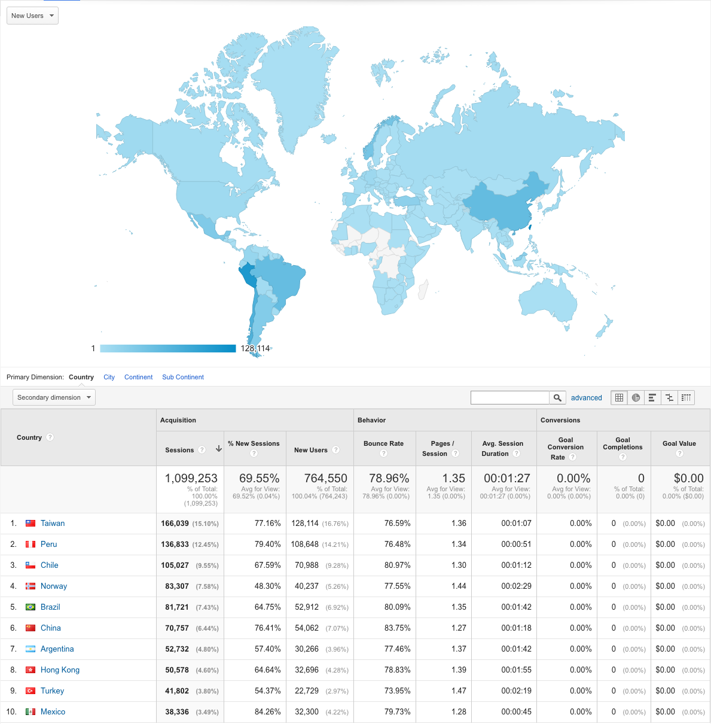
Task: Click the search magnifier button
Action: click(x=557, y=397)
